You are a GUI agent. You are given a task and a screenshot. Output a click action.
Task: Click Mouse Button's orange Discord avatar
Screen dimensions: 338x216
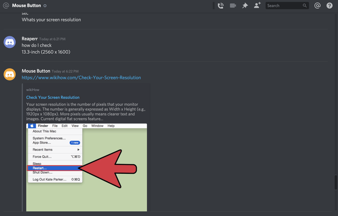[x=10, y=74]
